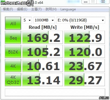Click the empty comment field at bottom

pos(55,92)
